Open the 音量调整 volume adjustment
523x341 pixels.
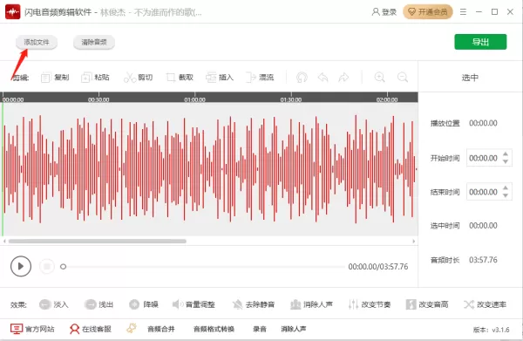[x=194, y=304]
